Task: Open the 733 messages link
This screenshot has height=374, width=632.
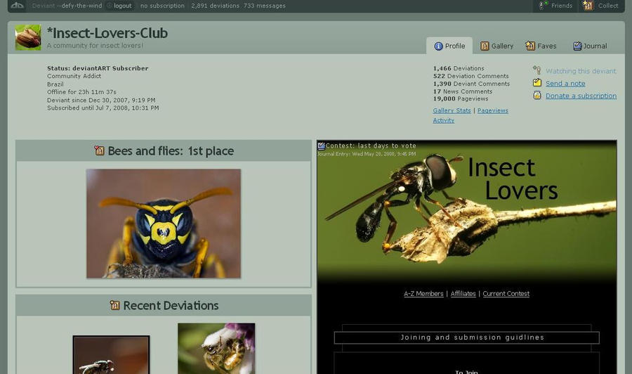Action: point(265,6)
